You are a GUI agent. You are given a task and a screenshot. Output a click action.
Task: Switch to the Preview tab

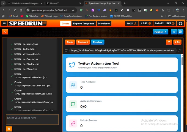point(98,42)
